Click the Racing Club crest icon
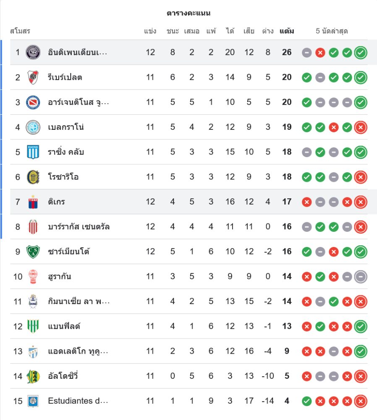Viewport: 377px width, 420px height. click(33, 152)
